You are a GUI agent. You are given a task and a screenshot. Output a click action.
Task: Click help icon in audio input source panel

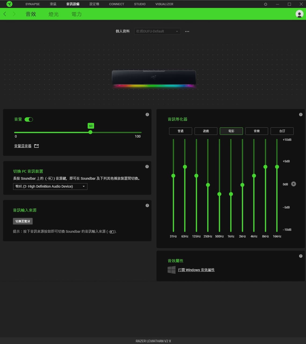coord(147,205)
